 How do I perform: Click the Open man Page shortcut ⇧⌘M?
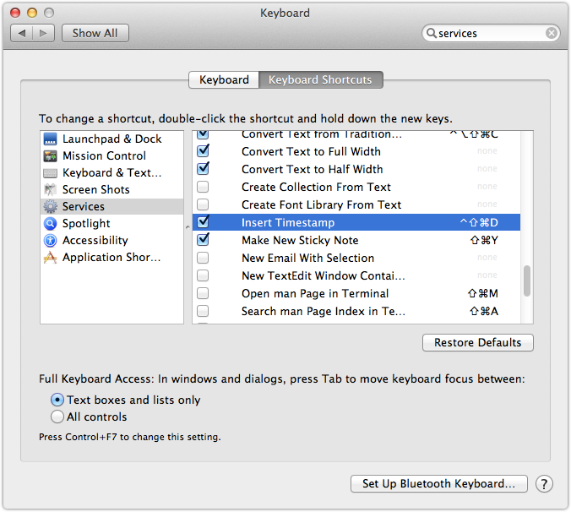coord(483,293)
